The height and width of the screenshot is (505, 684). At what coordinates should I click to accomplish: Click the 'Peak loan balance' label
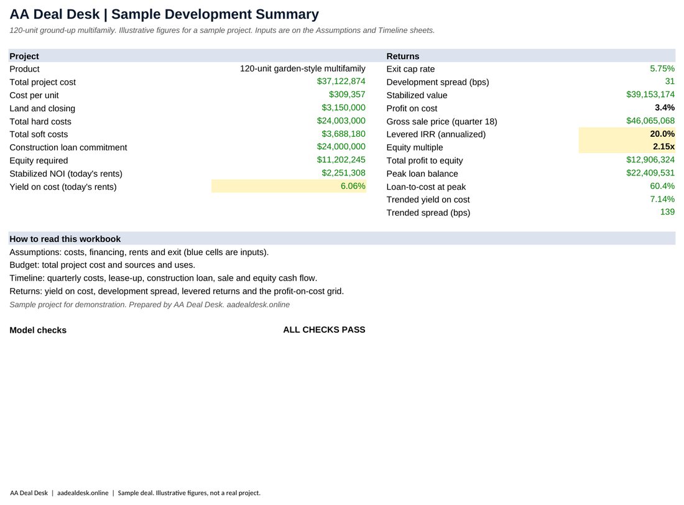(x=422, y=174)
